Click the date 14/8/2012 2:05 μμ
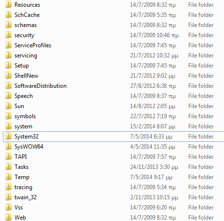The height and width of the screenshot is (221, 224). 153,106
